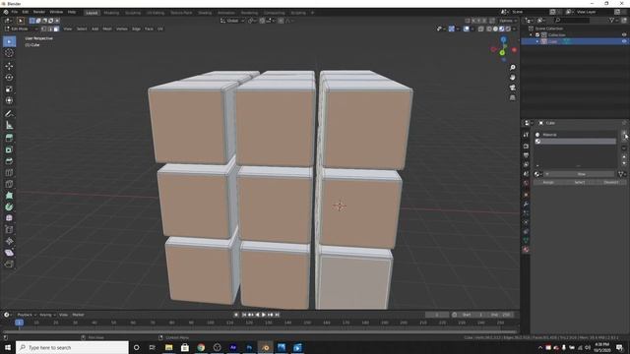
Task: Enable vertex select mode
Action: click(43, 29)
